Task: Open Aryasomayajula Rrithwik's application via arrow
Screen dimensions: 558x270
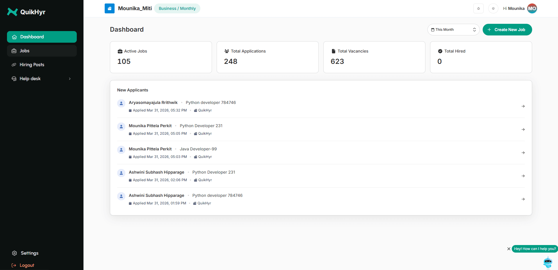Action: 523,106
